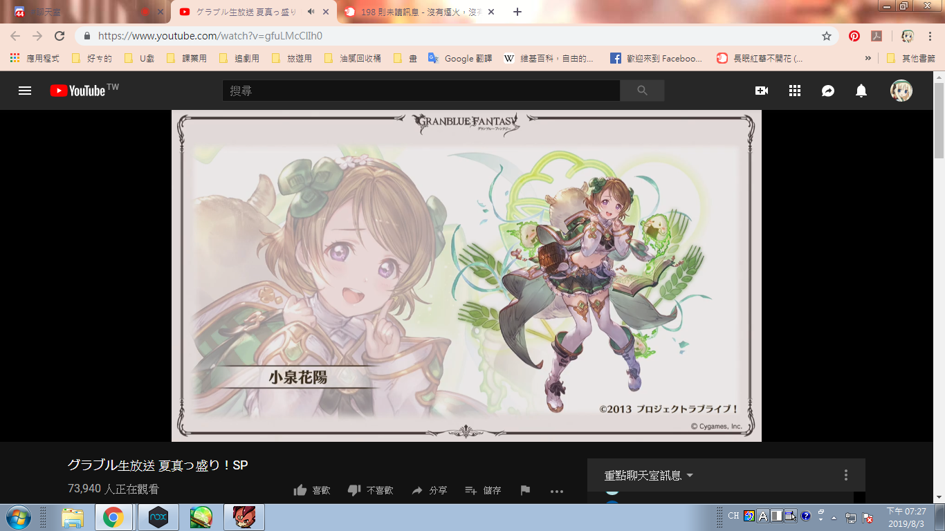Image resolution: width=945 pixels, height=531 pixels.
Task: Open the 追劇用 bookmarks folder
Action: tap(239, 58)
